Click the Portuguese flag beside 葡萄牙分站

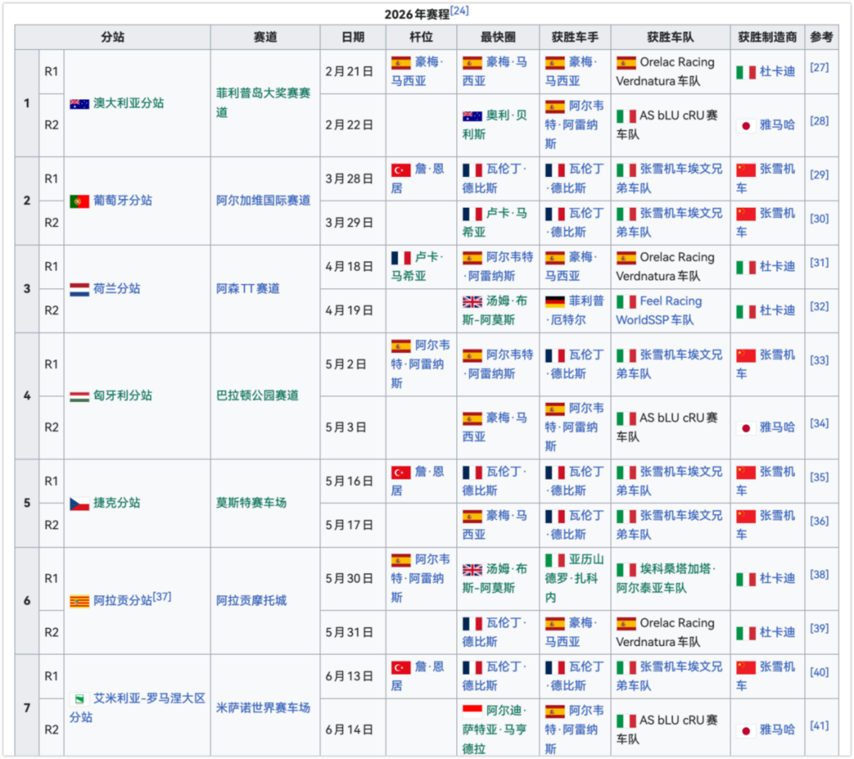[79, 201]
